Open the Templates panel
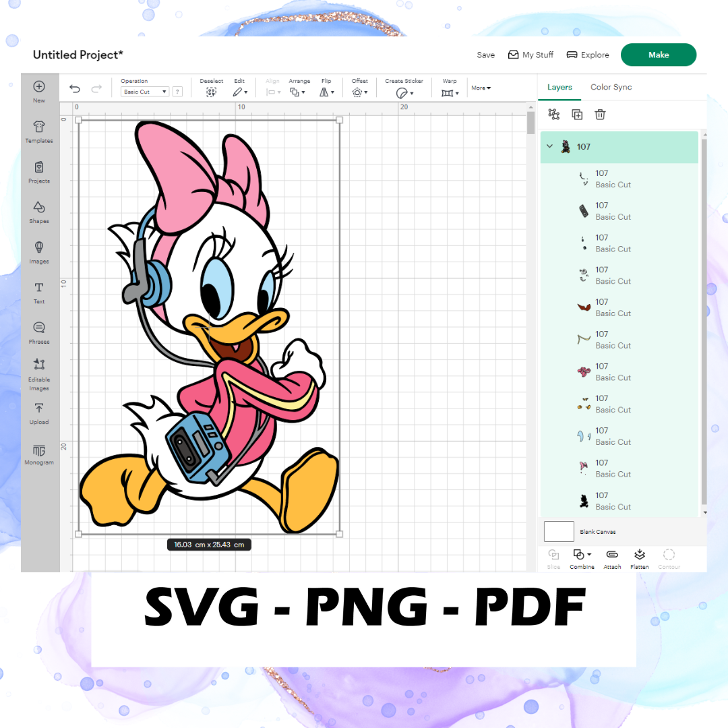 click(x=39, y=132)
